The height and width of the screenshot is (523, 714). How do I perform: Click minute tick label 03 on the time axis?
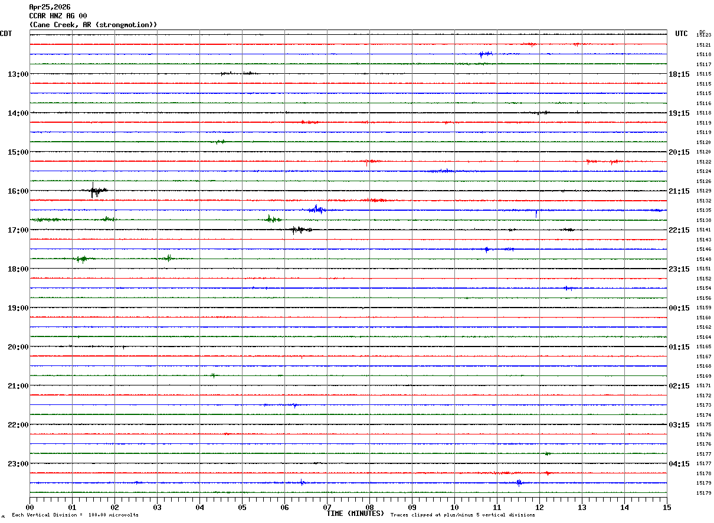click(x=158, y=507)
